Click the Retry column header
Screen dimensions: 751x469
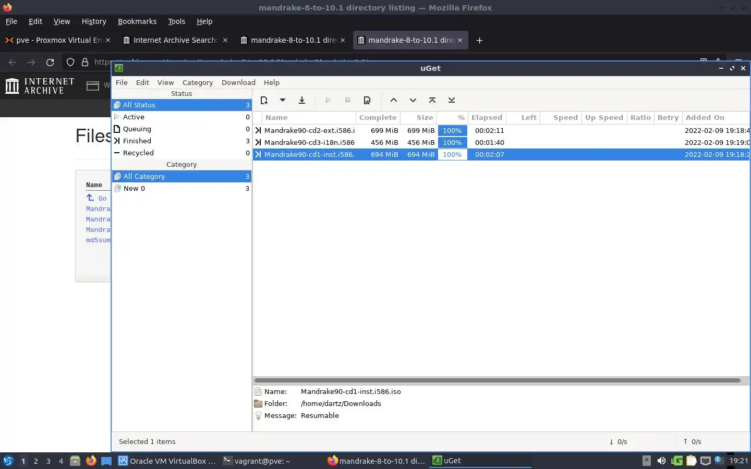tap(668, 117)
